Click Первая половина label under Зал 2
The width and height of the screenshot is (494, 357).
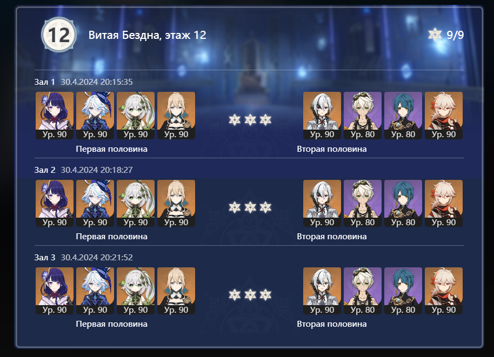click(111, 237)
